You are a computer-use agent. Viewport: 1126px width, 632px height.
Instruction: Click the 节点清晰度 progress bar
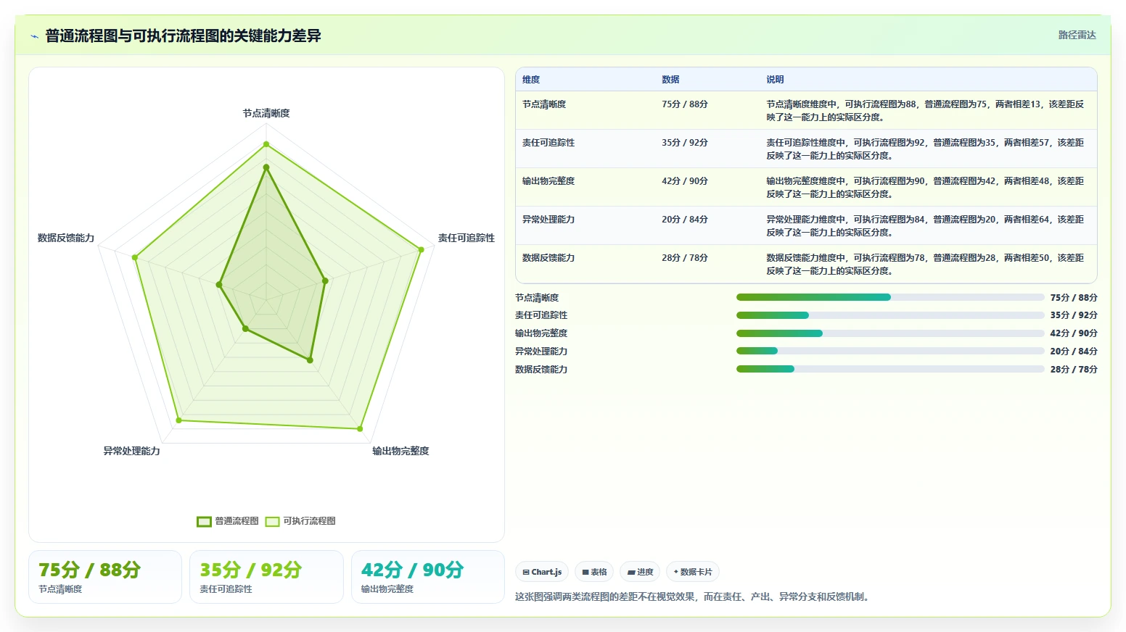click(890, 297)
